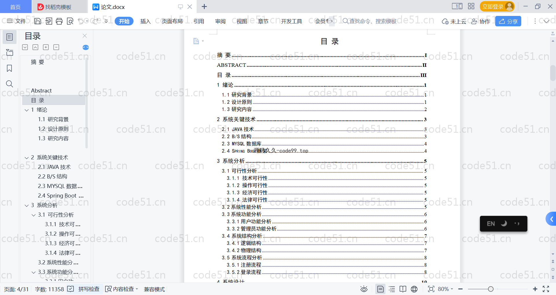Click the expand-all outline levels icon
The width and height of the screenshot is (556, 295).
tap(25, 47)
